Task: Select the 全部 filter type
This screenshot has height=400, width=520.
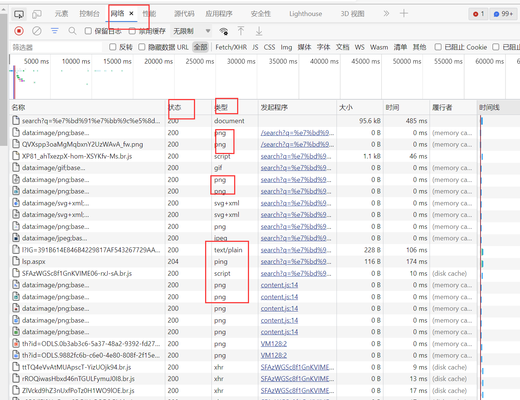Action: pyautogui.click(x=200, y=47)
